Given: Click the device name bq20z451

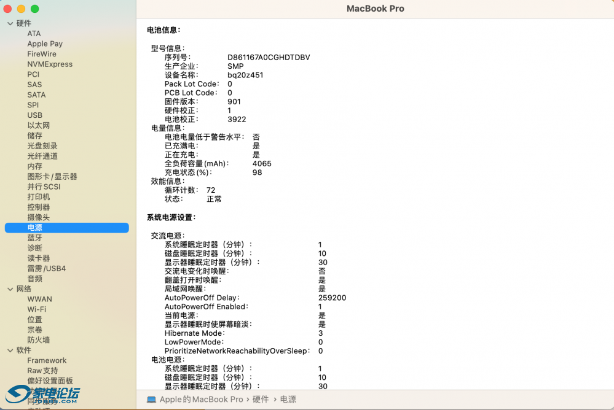Looking at the screenshot, I should [x=245, y=75].
